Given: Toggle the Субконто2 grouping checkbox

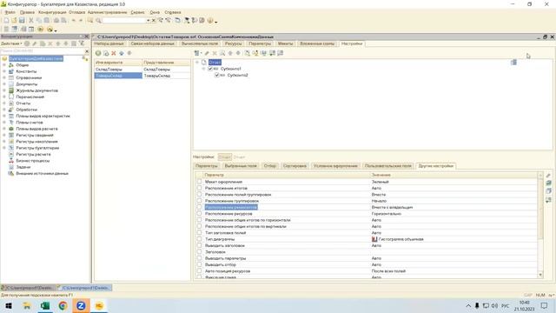Looking at the screenshot, I should point(217,75).
